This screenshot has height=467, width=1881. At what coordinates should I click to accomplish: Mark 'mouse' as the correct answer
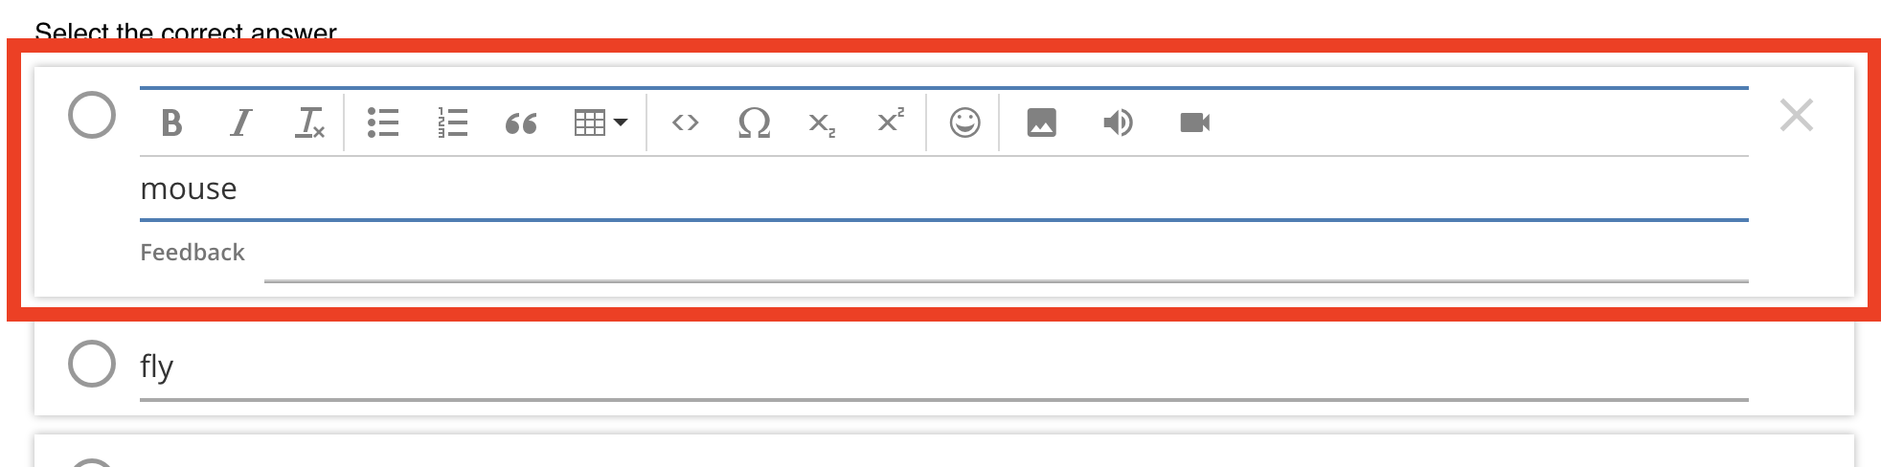pos(92,116)
